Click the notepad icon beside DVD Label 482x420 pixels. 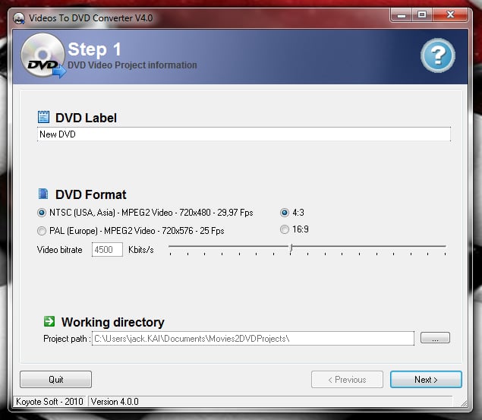[x=43, y=117]
